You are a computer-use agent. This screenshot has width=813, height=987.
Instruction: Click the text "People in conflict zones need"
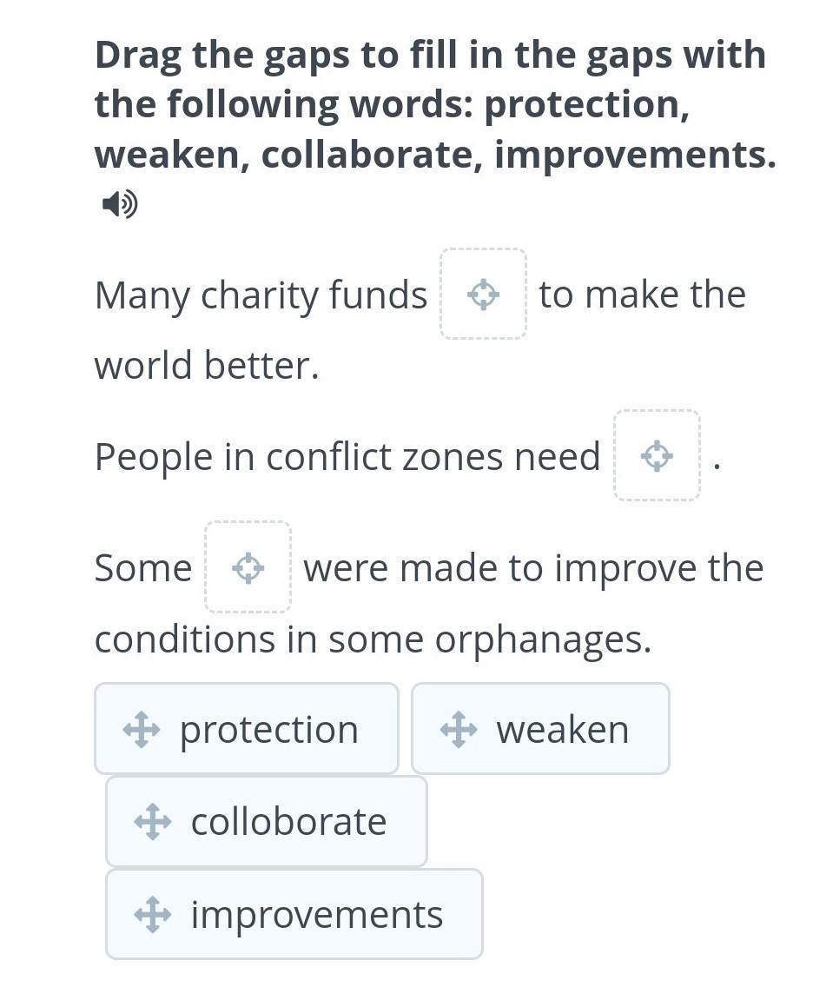tap(347, 457)
